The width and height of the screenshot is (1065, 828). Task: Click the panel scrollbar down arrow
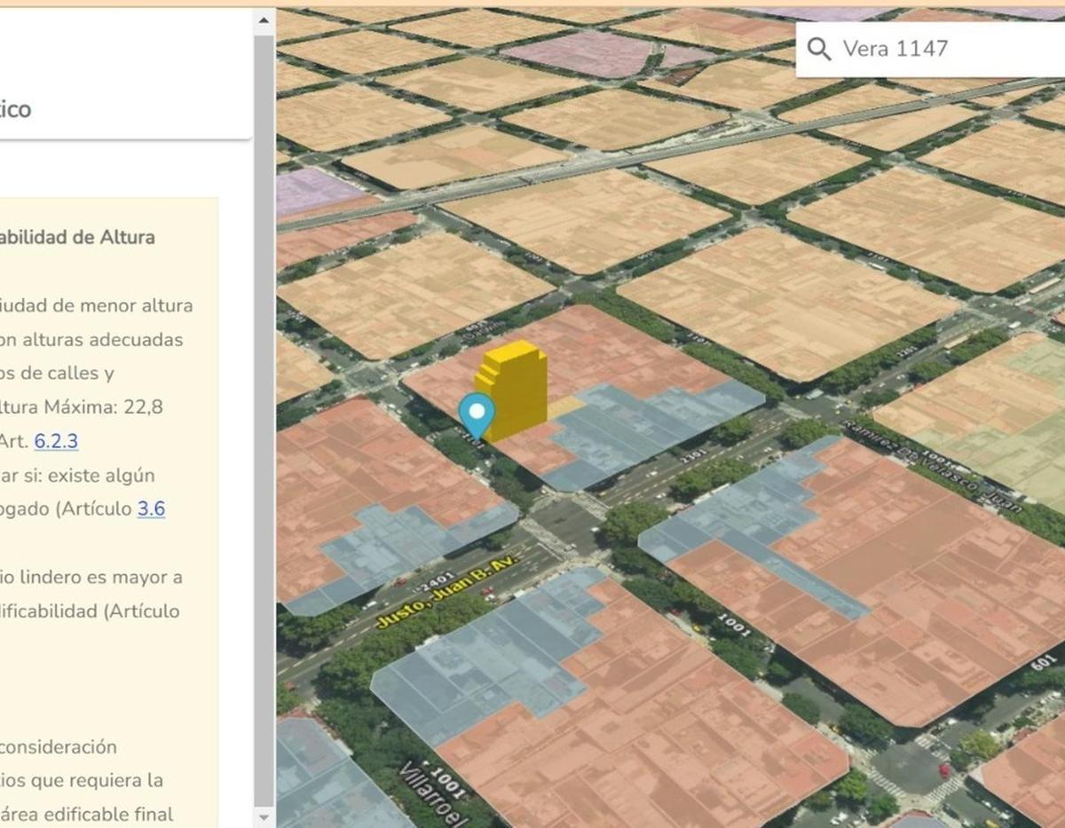pos(264,816)
